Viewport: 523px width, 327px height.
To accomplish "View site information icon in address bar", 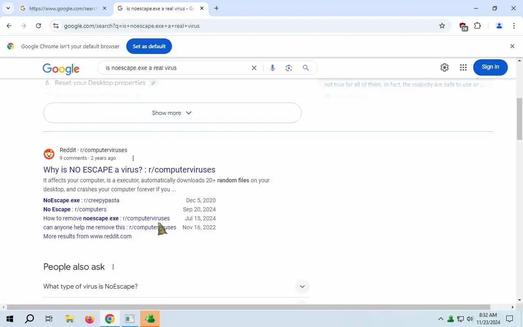I will [x=56, y=26].
